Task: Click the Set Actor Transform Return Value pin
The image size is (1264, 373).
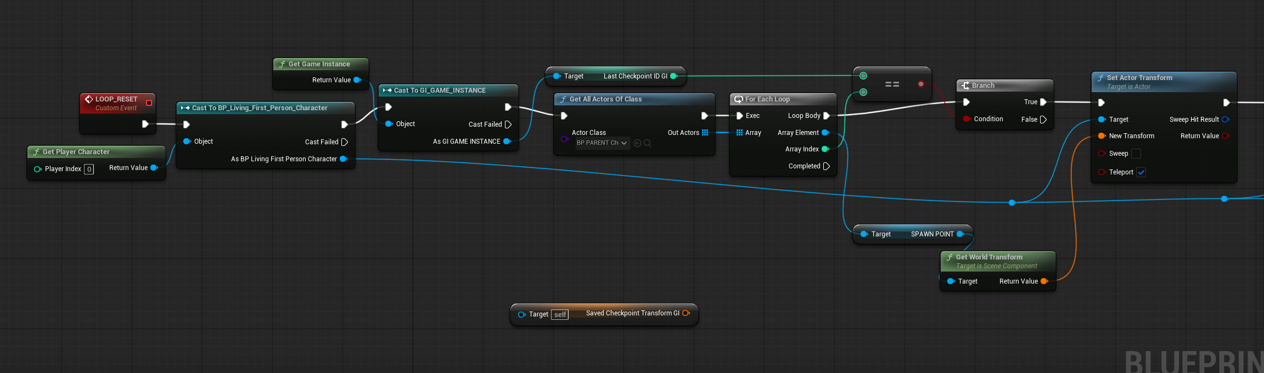Action: (1225, 136)
